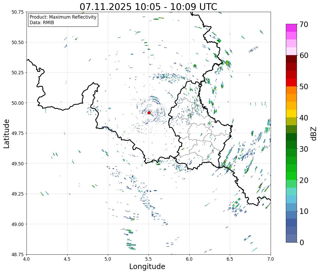The width and height of the screenshot is (320, 273).
Task: Click the 'Product: Maximum Reflectivity' text
Action: coord(63,17)
